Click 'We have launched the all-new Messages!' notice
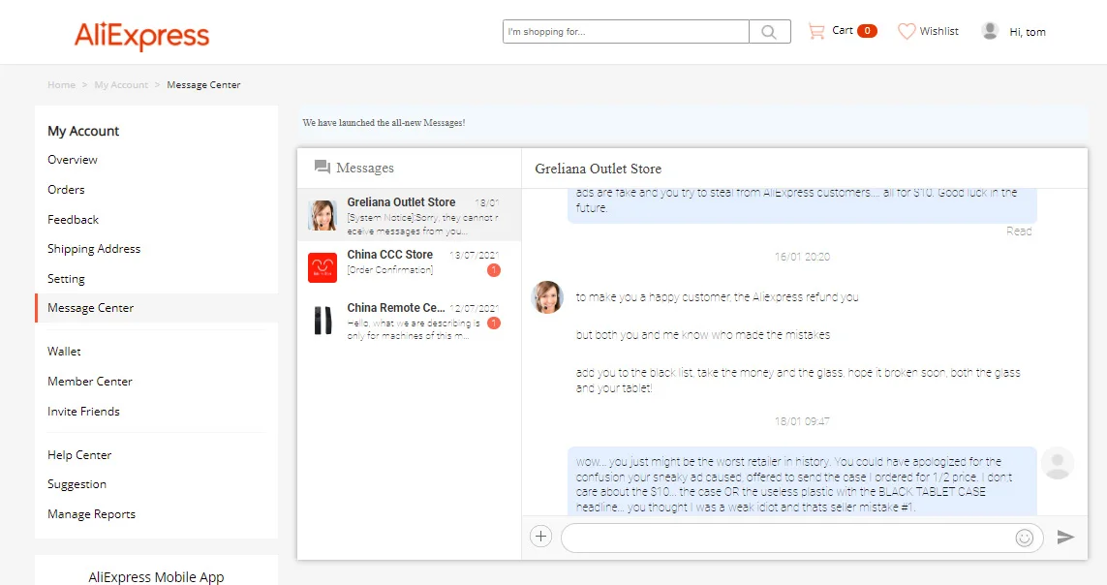Image resolution: width=1107 pixels, height=585 pixels. (384, 123)
